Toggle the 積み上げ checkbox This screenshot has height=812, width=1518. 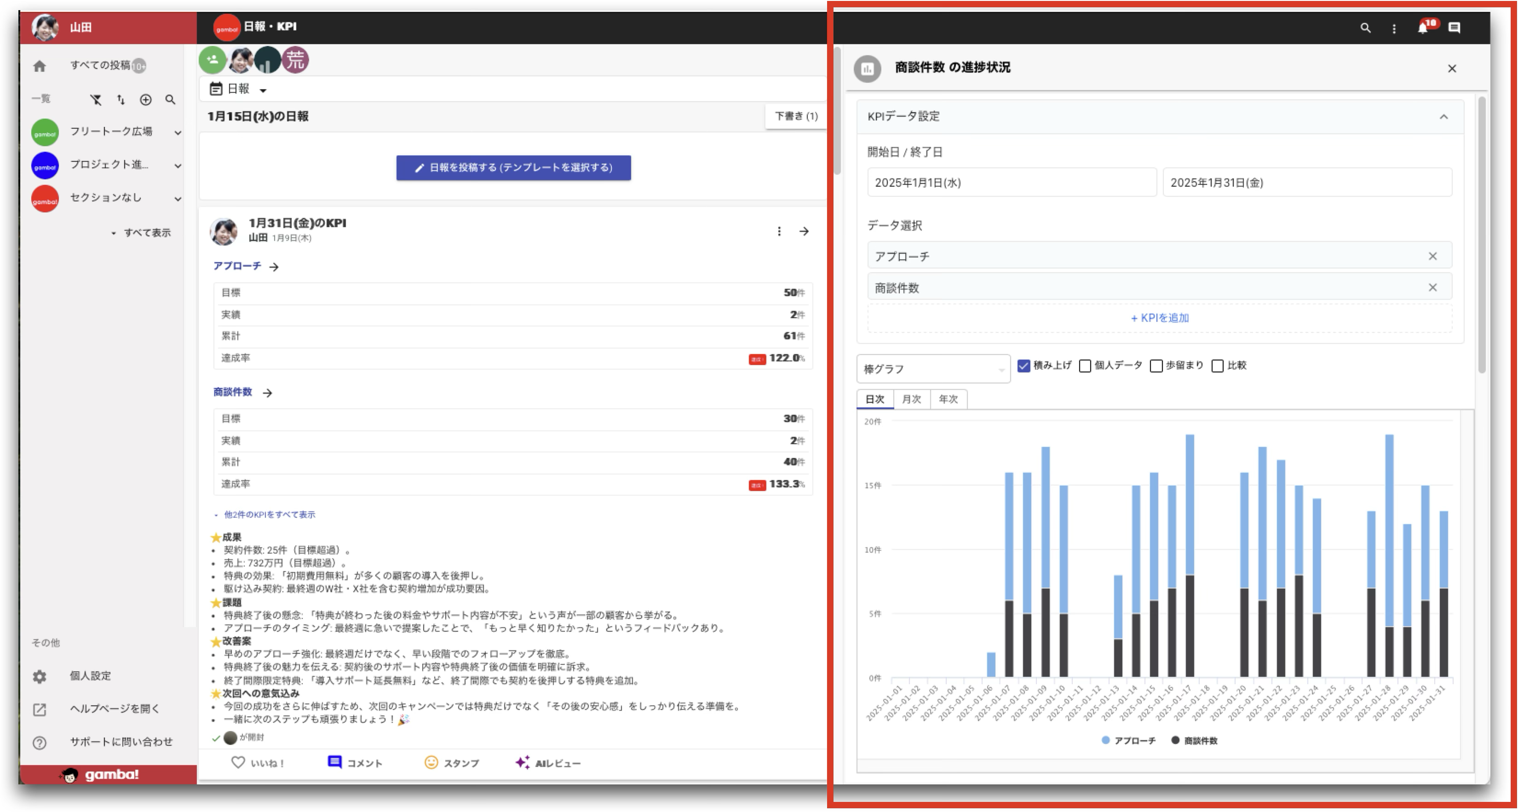pyautogui.click(x=1023, y=366)
